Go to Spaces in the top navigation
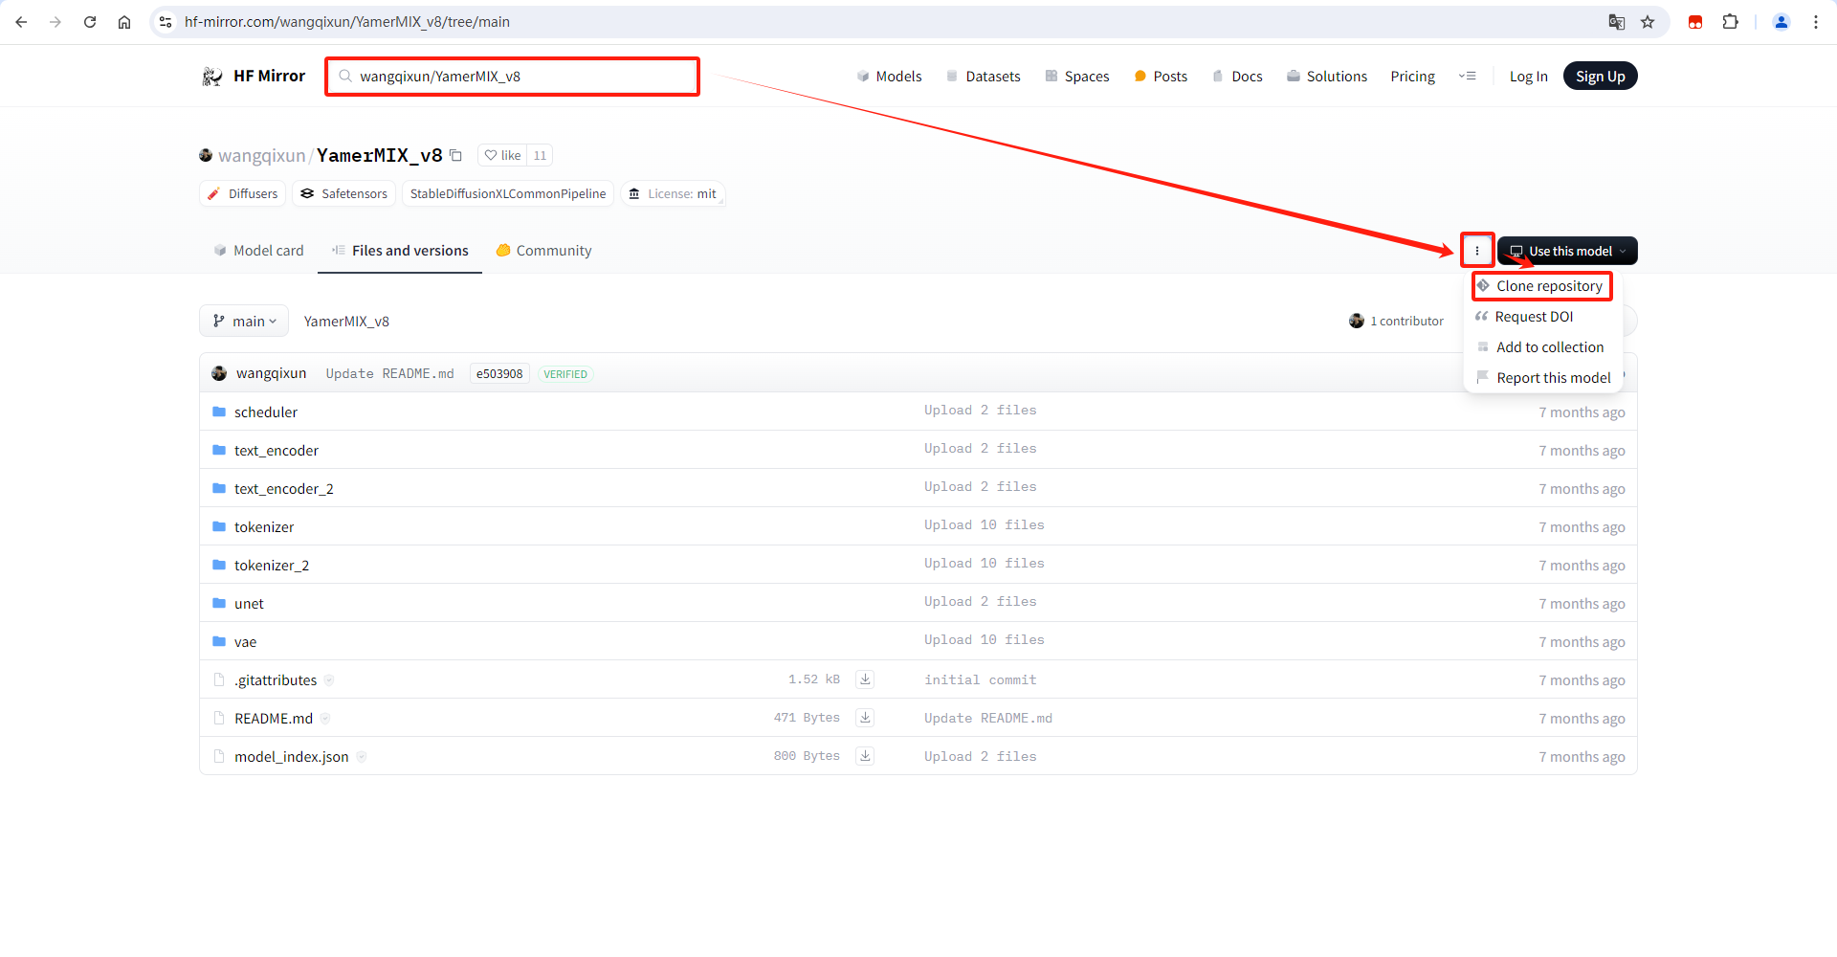 coord(1077,77)
